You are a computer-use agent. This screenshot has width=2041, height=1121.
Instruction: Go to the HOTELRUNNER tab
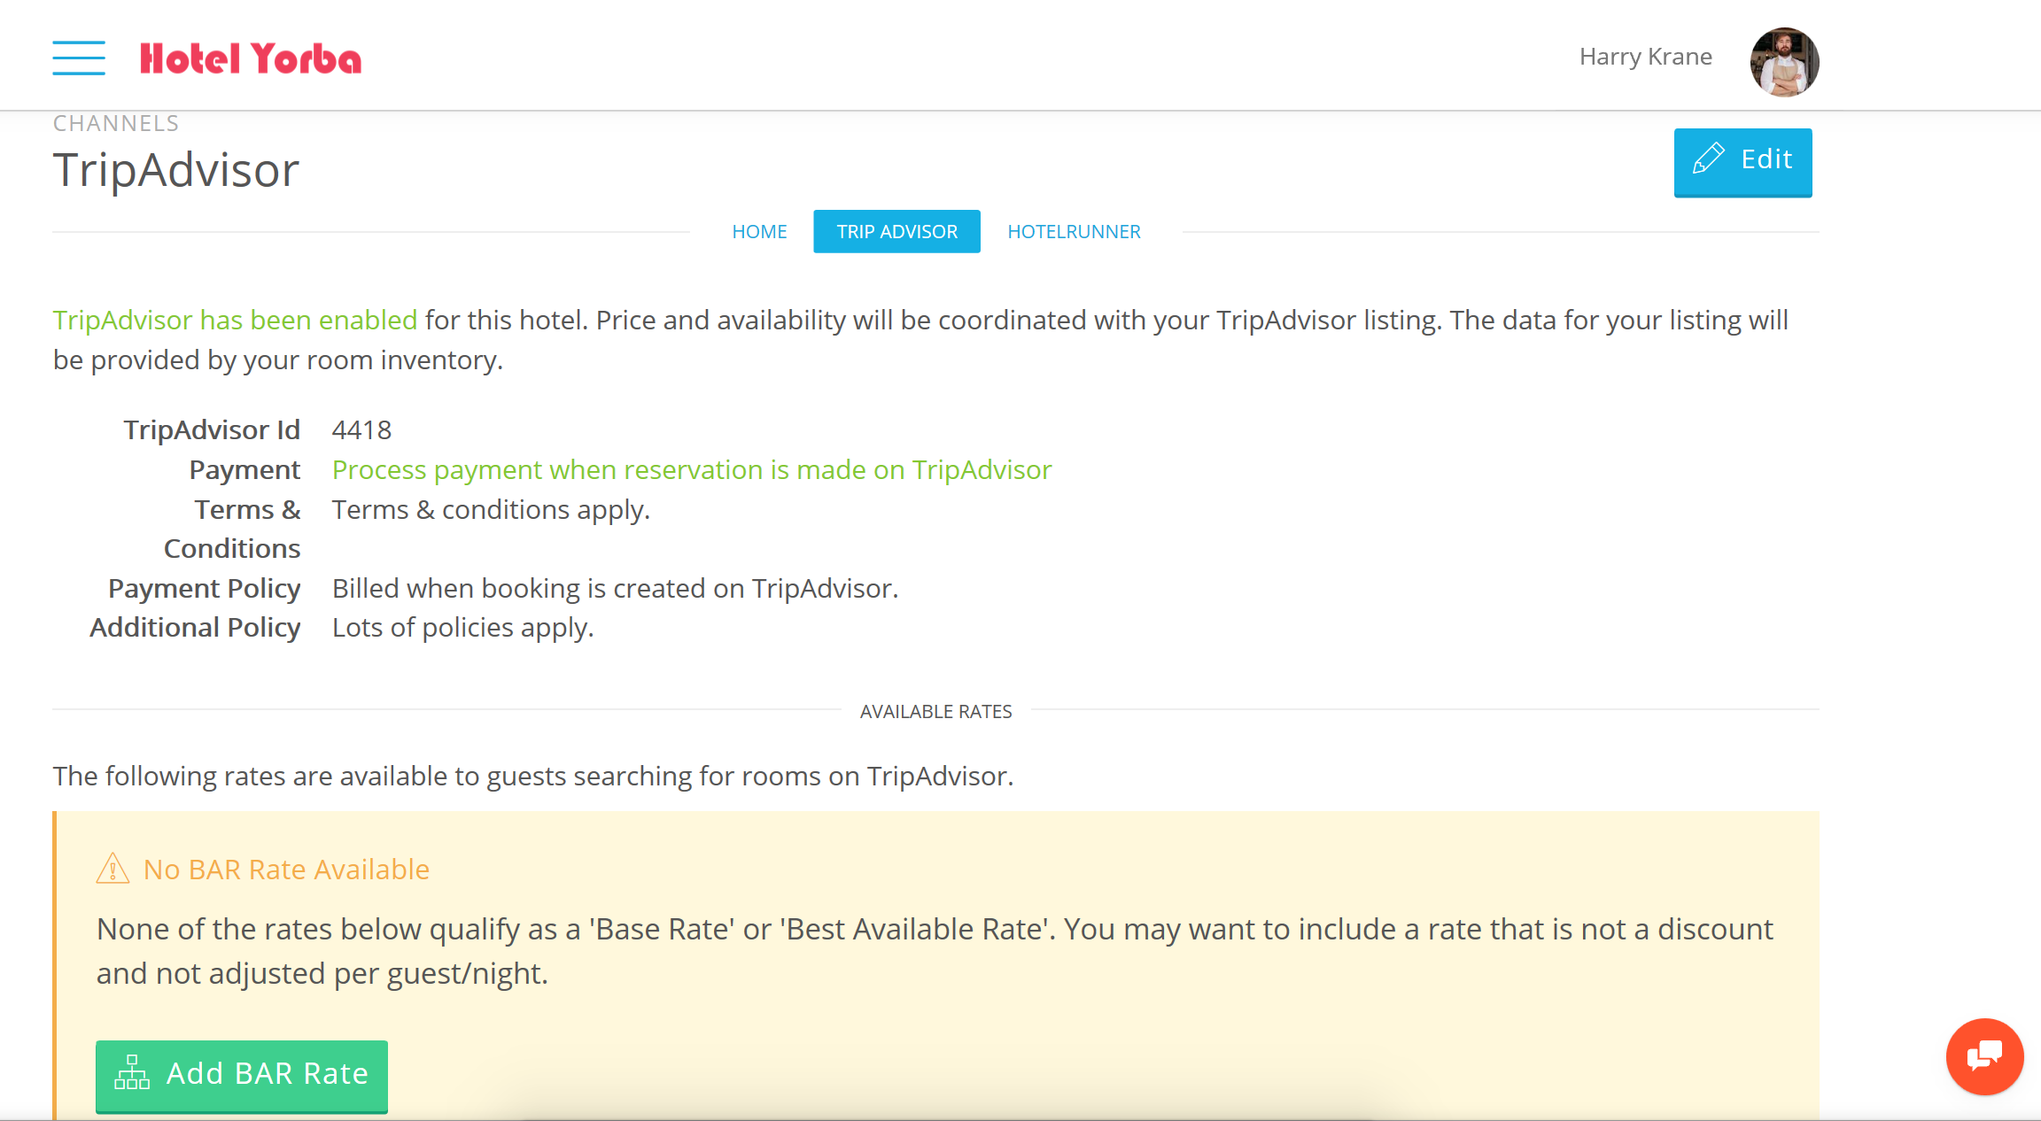1074,232
